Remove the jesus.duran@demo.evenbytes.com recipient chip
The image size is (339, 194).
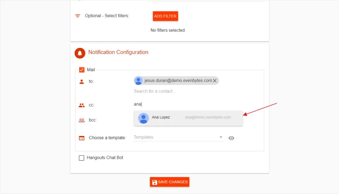click(x=215, y=81)
